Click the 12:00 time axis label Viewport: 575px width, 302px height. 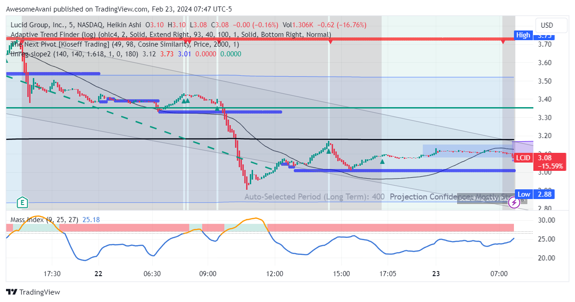click(275, 274)
